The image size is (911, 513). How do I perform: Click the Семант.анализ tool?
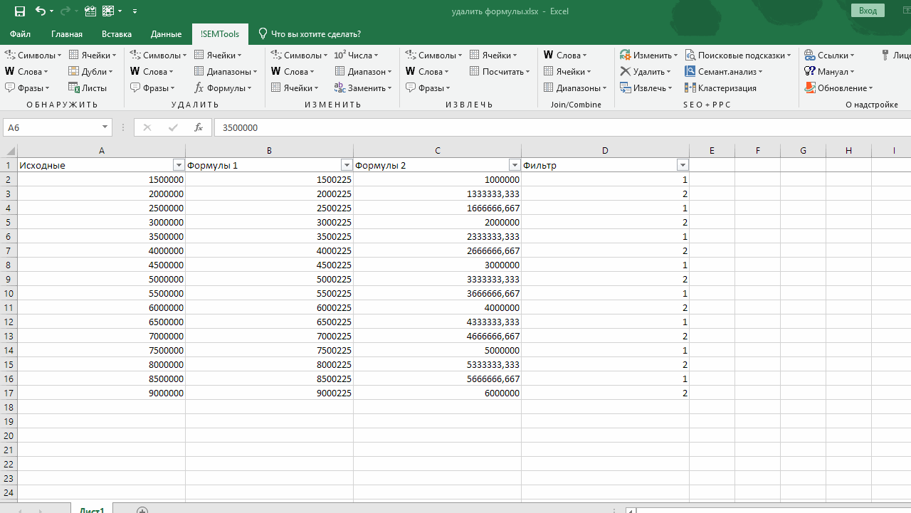723,72
